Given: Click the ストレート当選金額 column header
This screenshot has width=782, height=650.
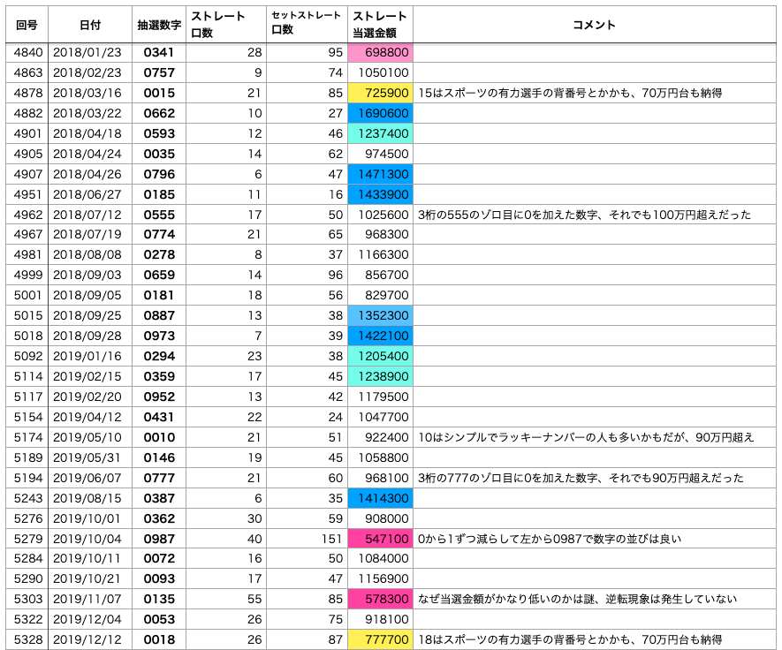Looking at the screenshot, I should (380, 25).
